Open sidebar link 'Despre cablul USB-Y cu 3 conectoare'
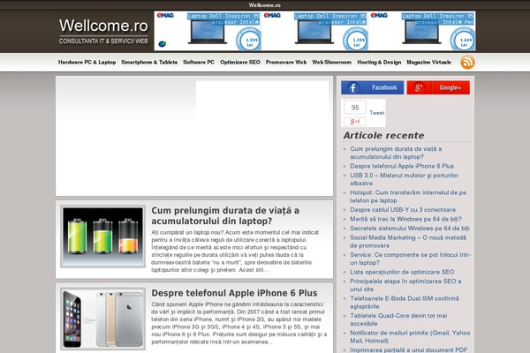This screenshot has width=530, height=353. tap(403, 209)
